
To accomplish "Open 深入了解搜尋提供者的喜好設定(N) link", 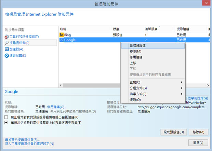I will click(x=29, y=144).
